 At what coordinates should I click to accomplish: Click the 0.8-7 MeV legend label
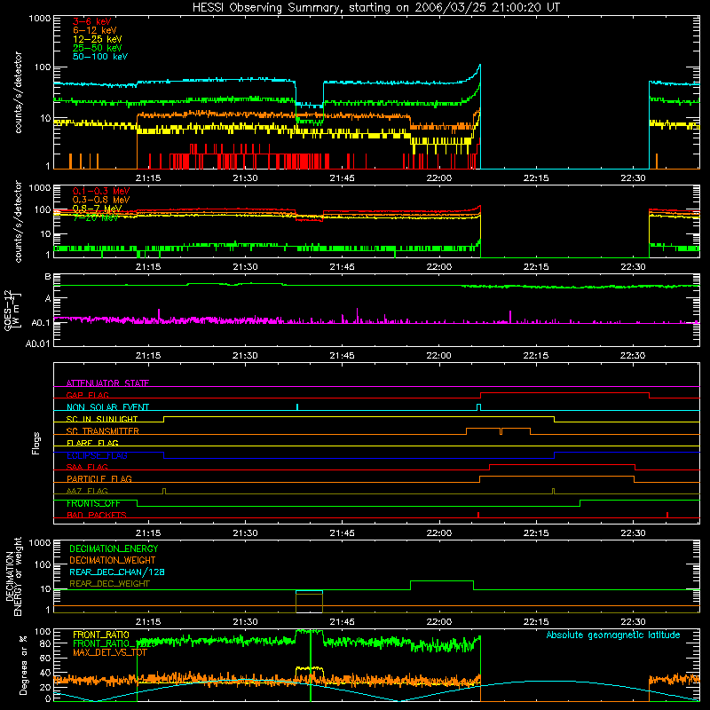tap(97, 209)
